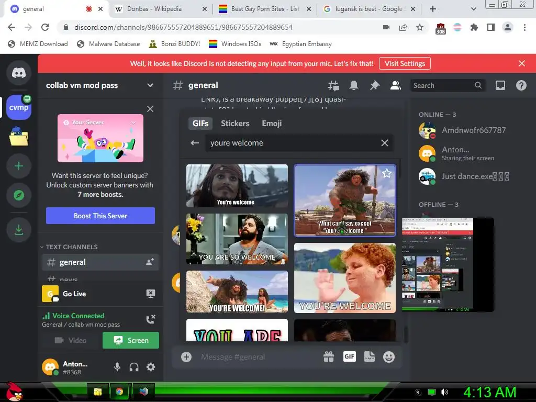
Task: Disconnect from voice call icon
Action: click(x=151, y=319)
